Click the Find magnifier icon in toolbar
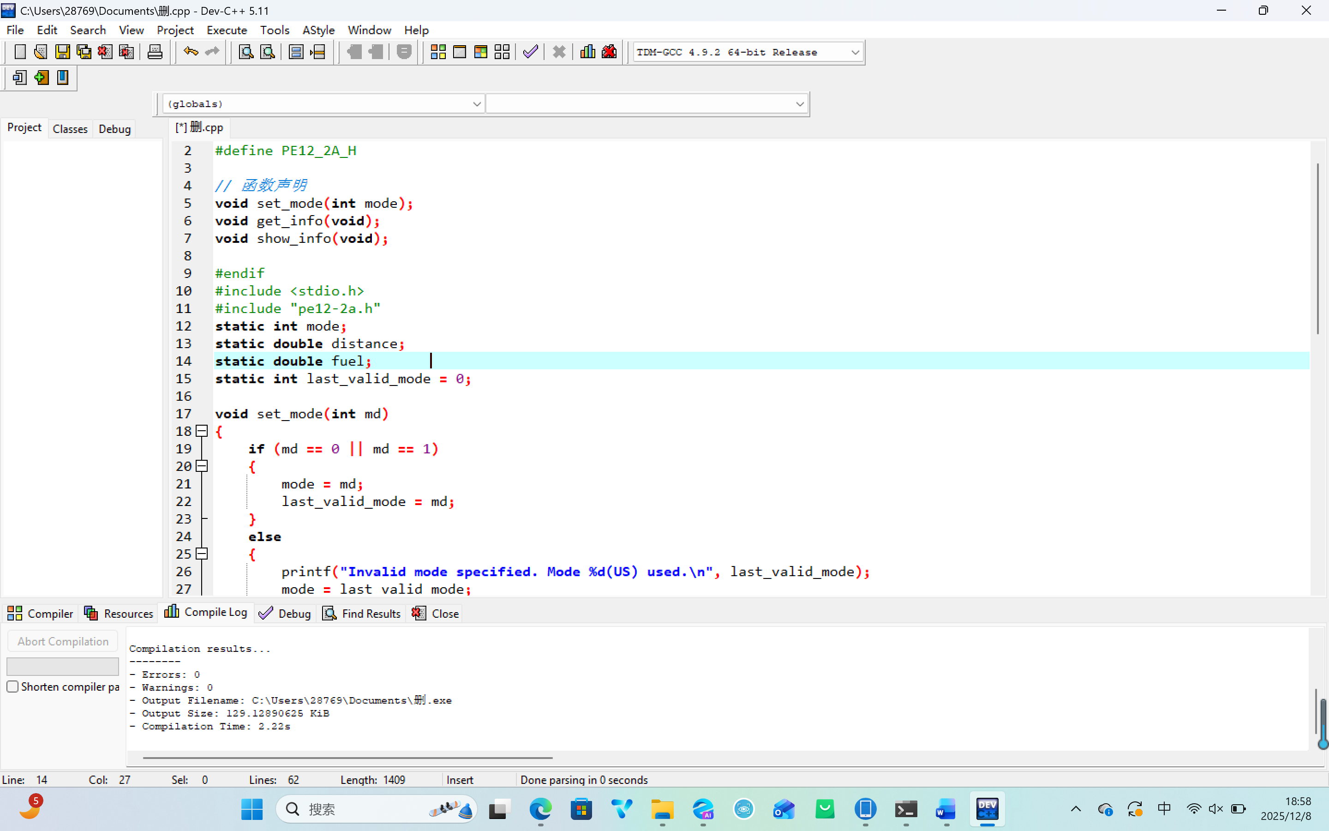 [x=245, y=52]
